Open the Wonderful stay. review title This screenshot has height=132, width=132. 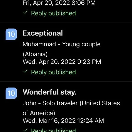(50, 92)
